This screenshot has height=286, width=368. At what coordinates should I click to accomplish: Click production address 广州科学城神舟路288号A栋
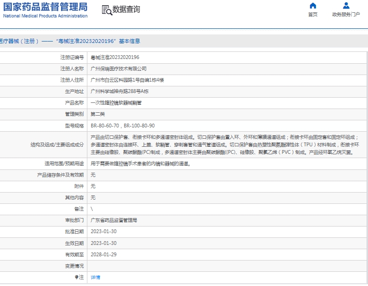coord(120,92)
